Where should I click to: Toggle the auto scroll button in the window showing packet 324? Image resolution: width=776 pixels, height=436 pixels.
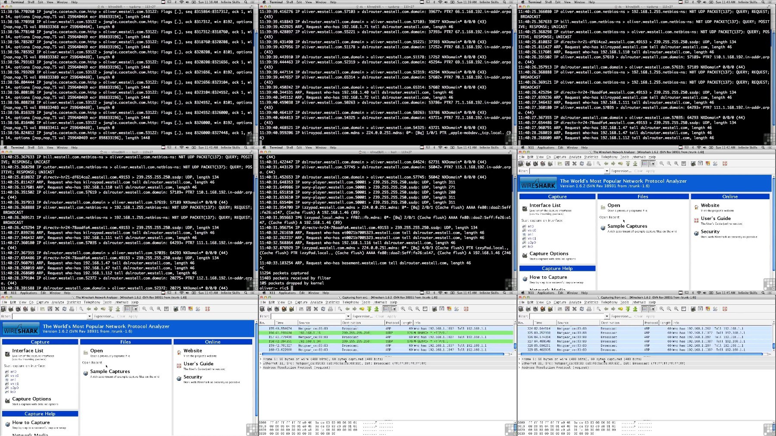652,309
